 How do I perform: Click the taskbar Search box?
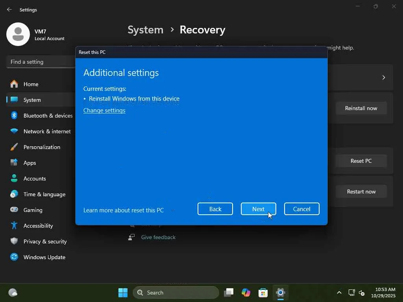point(176,293)
